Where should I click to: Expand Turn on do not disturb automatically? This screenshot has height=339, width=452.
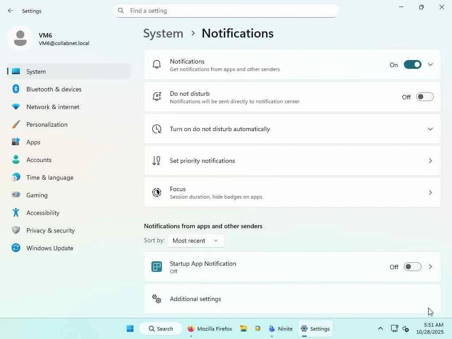pos(430,129)
